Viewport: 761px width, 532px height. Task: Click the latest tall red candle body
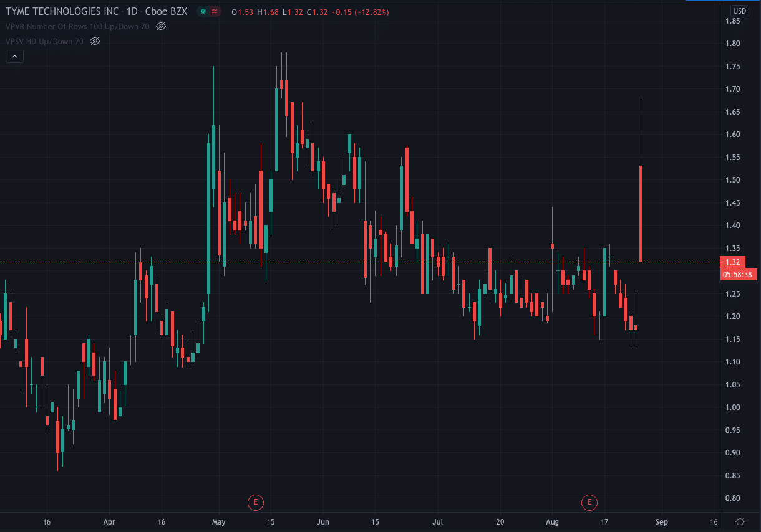tap(641, 212)
